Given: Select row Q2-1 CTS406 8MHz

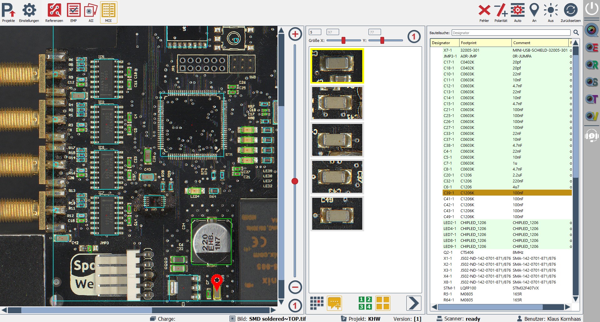Looking at the screenshot, I should pos(507,252).
